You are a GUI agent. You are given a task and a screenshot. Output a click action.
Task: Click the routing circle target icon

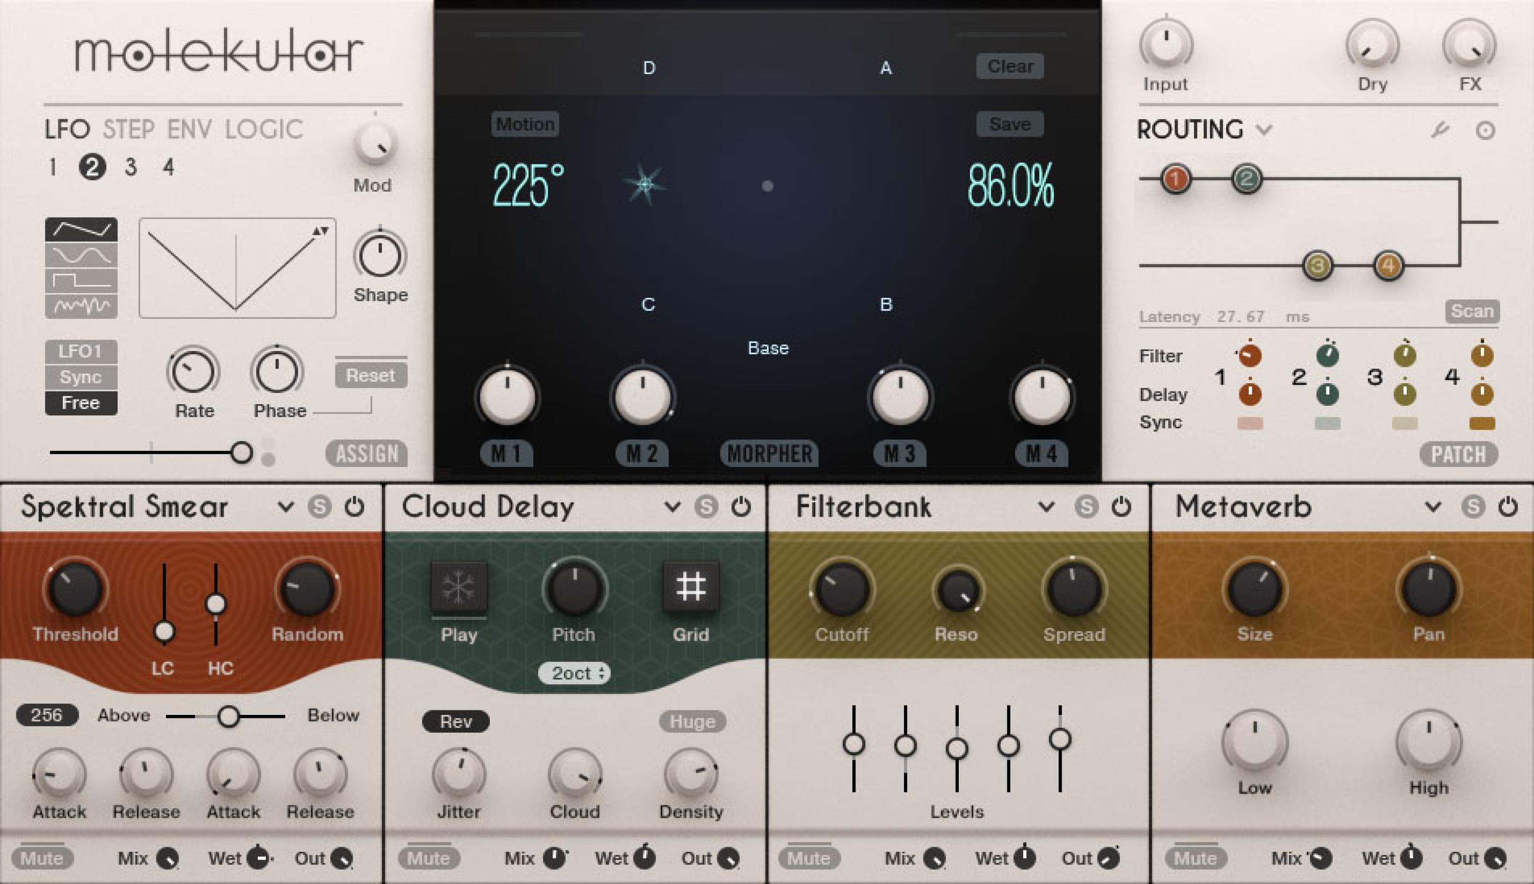[x=1485, y=130]
